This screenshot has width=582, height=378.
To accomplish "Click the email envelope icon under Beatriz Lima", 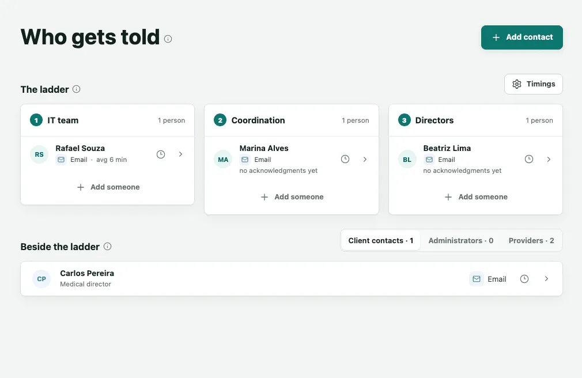I will point(429,160).
